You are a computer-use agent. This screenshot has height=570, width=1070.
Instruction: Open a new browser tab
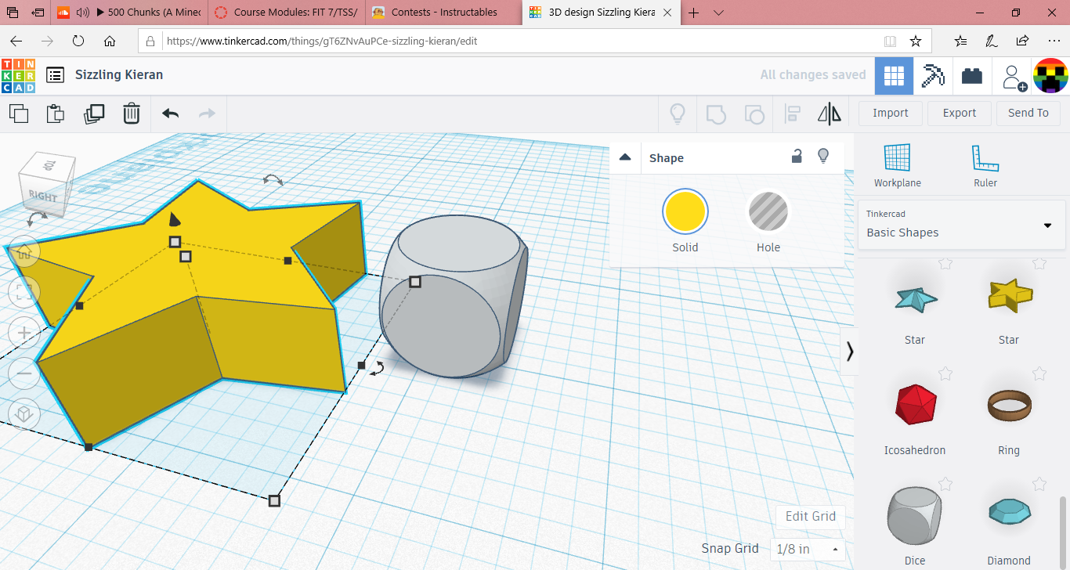(x=693, y=13)
